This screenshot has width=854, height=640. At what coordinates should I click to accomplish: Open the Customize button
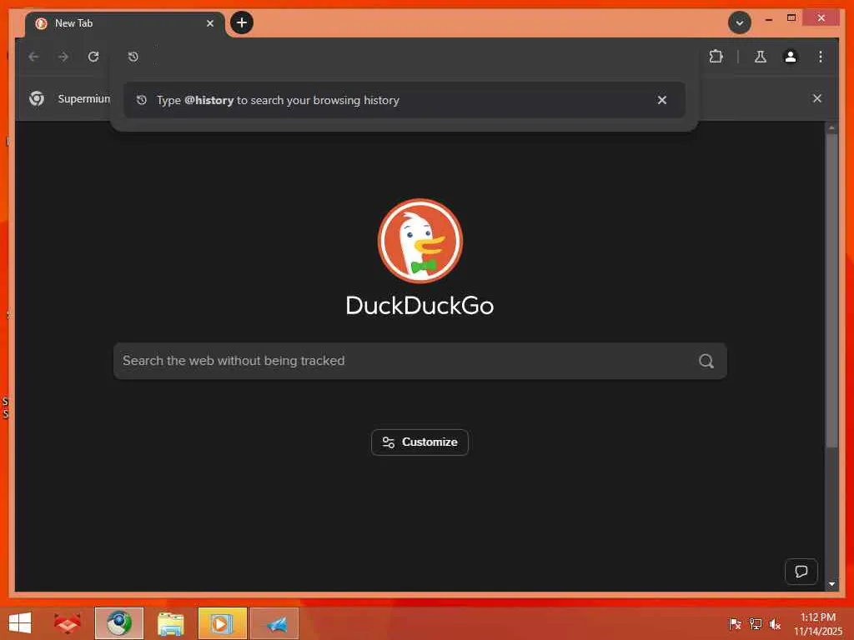tap(420, 442)
